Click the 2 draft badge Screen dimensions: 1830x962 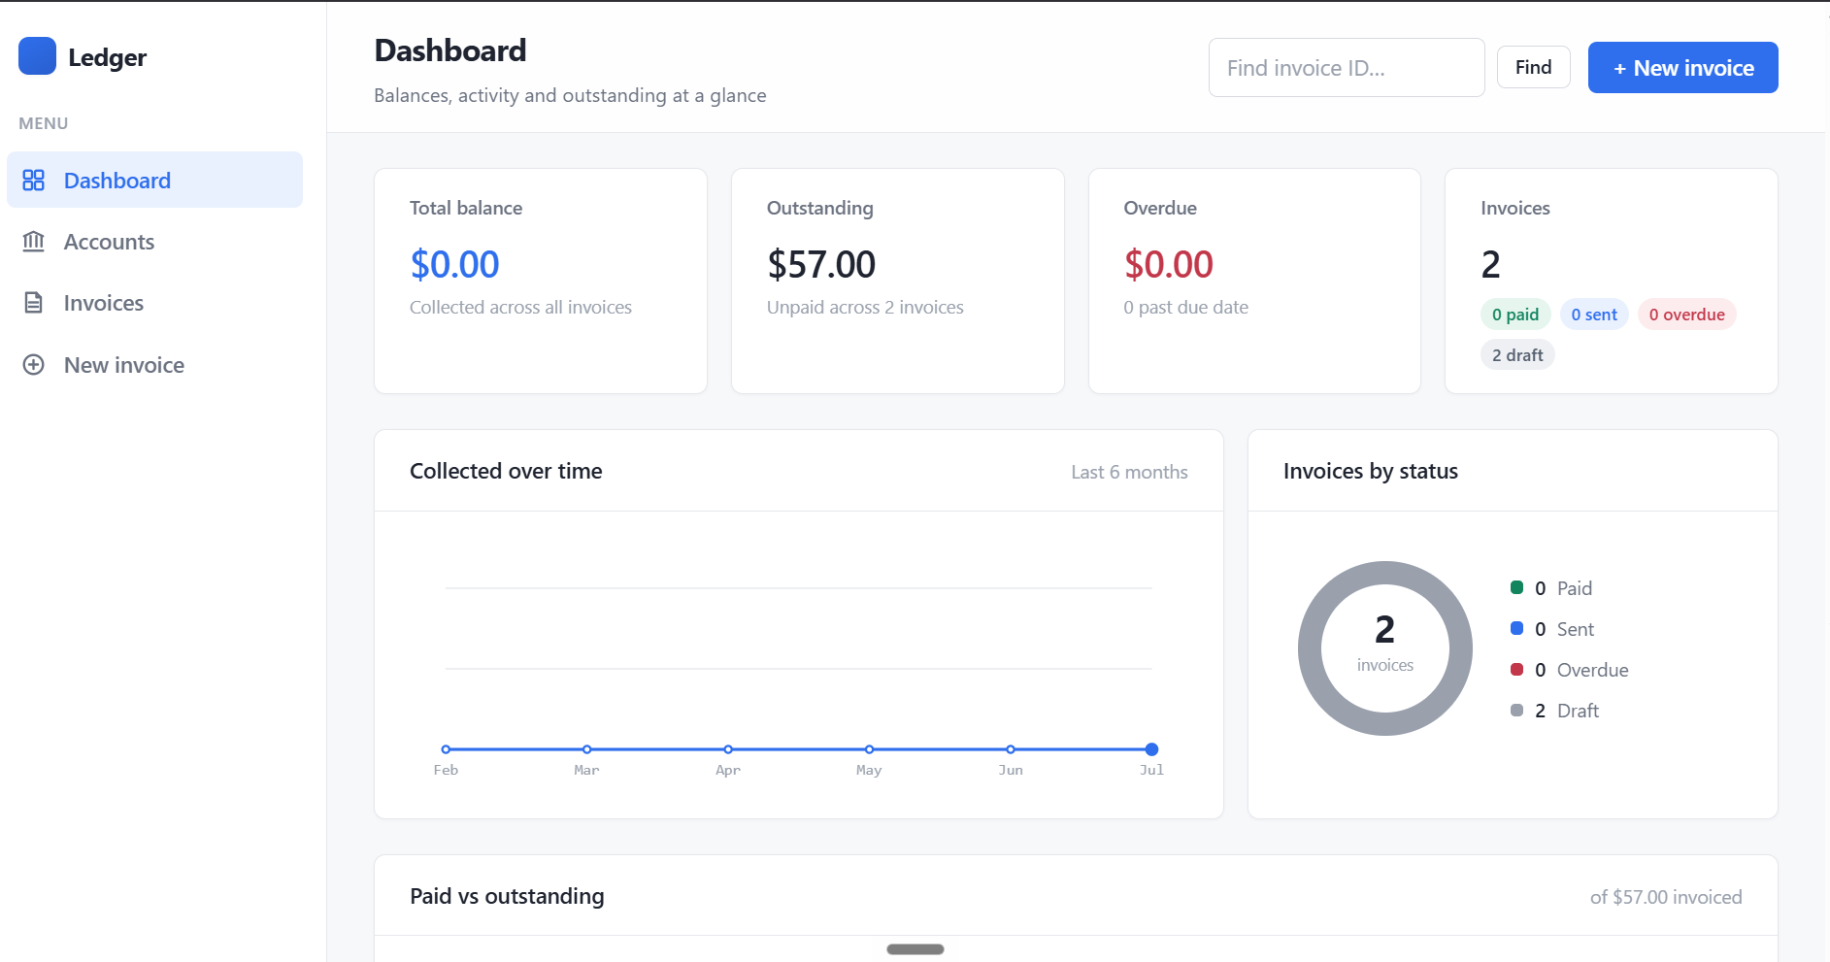point(1517,355)
